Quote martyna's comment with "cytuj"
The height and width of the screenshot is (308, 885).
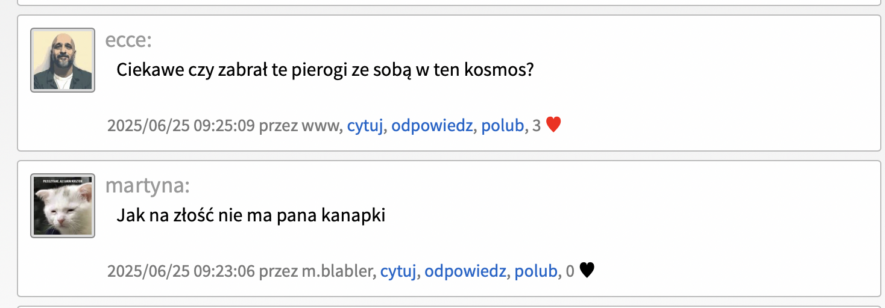[x=398, y=272]
